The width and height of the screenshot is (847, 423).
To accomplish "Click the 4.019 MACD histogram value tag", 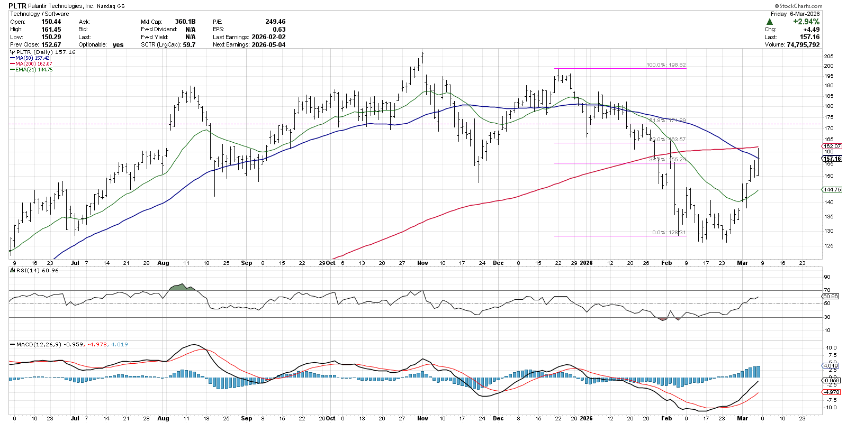I will [x=831, y=365].
